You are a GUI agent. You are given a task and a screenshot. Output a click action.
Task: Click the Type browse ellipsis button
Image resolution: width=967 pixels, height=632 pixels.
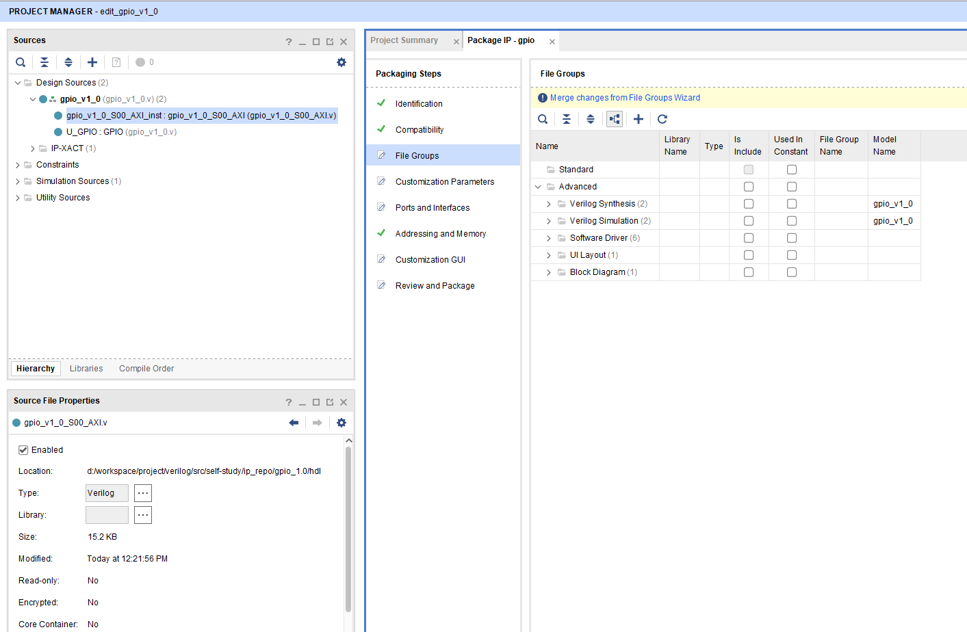click(143, 493)
